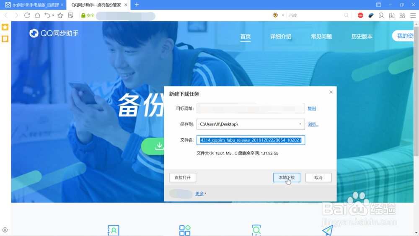
Task: Click the search engine logo icon
Action: pyautogui.click(x=276, y=15)
